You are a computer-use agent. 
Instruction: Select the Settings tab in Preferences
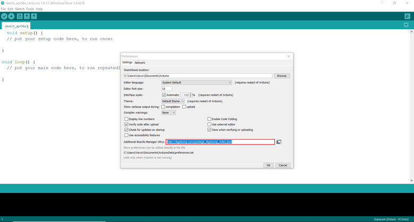(127, 63)
